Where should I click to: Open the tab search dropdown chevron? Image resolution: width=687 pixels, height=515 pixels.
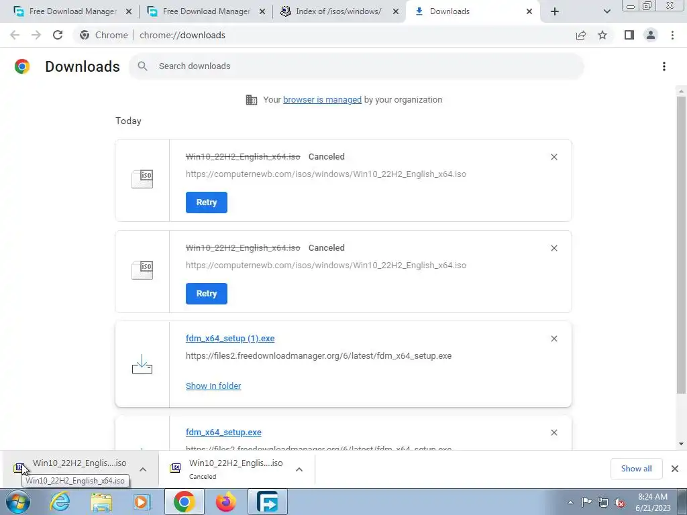[606, 11]
